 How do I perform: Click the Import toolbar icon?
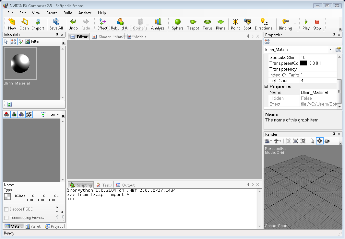pyautogui.click(x=38, y=24)
